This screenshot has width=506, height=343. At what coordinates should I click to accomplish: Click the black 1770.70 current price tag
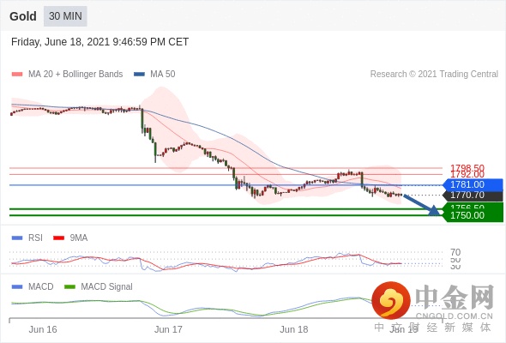[x=473, y=196]
